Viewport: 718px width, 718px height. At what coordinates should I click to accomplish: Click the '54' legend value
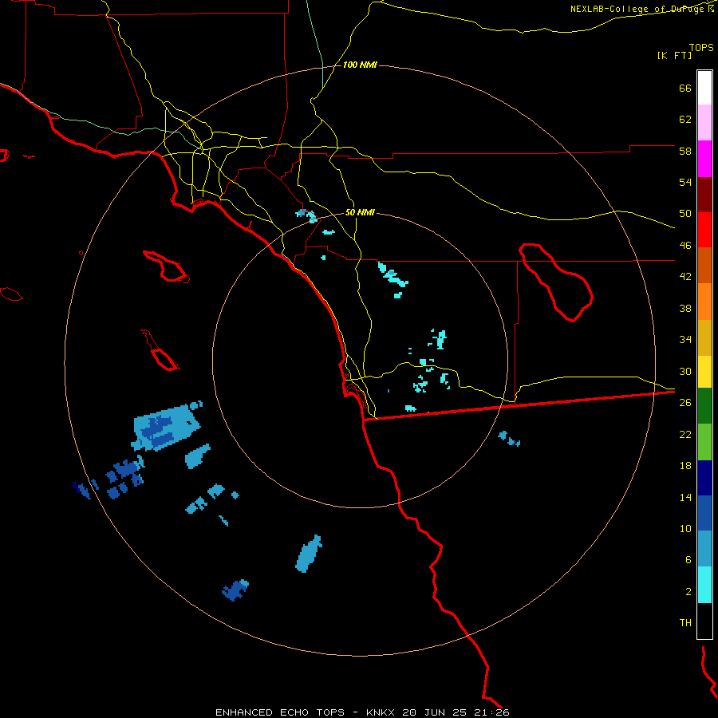coord(685,182)
